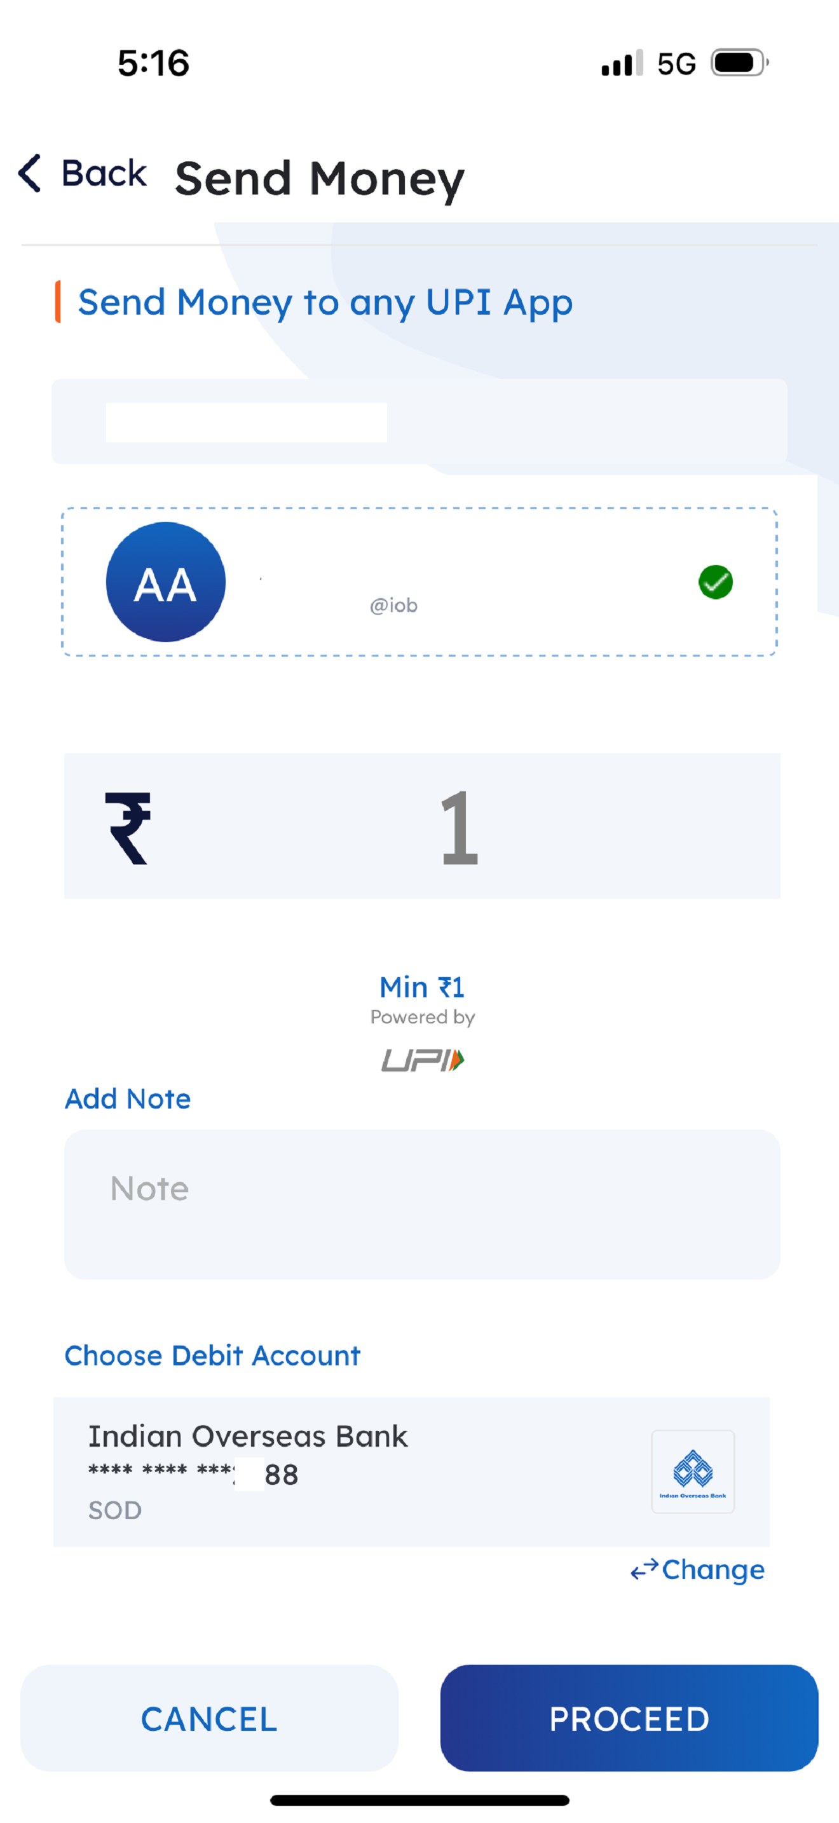Click the AA recipient avatar circle
The width and height of the screenshot is (839, 1823).
point(165,582)
